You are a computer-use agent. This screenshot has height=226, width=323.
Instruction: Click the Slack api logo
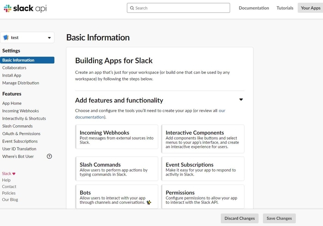(x=25, y=8)
